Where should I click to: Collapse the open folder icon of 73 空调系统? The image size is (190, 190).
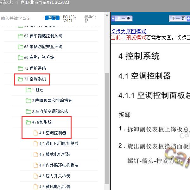tap(21, 79)
